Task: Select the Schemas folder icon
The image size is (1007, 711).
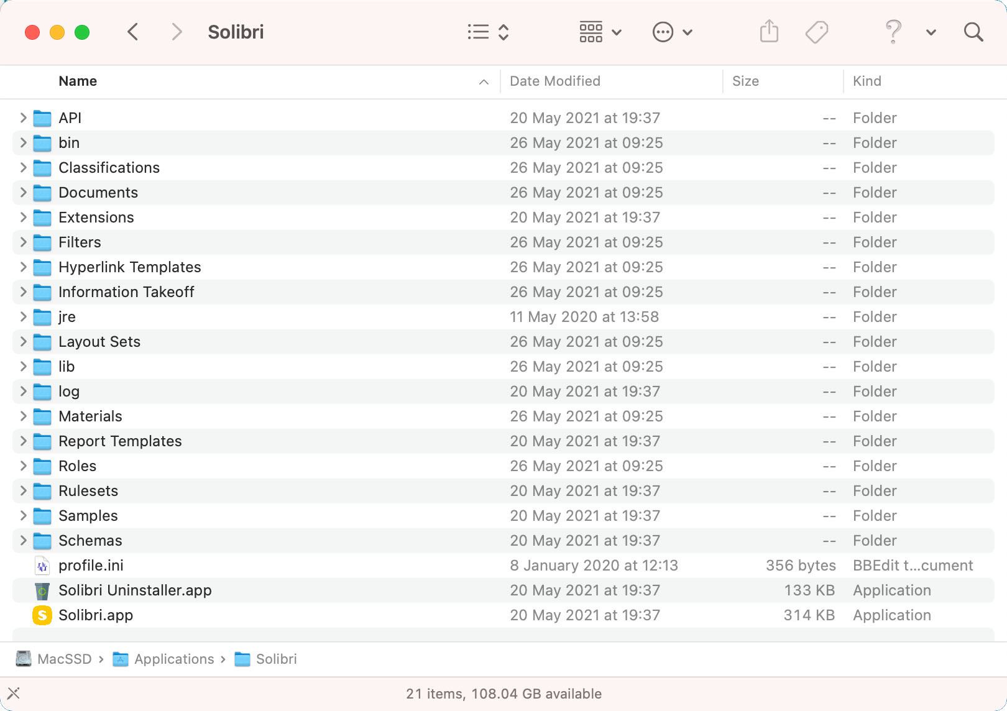Action: (42, 540)
